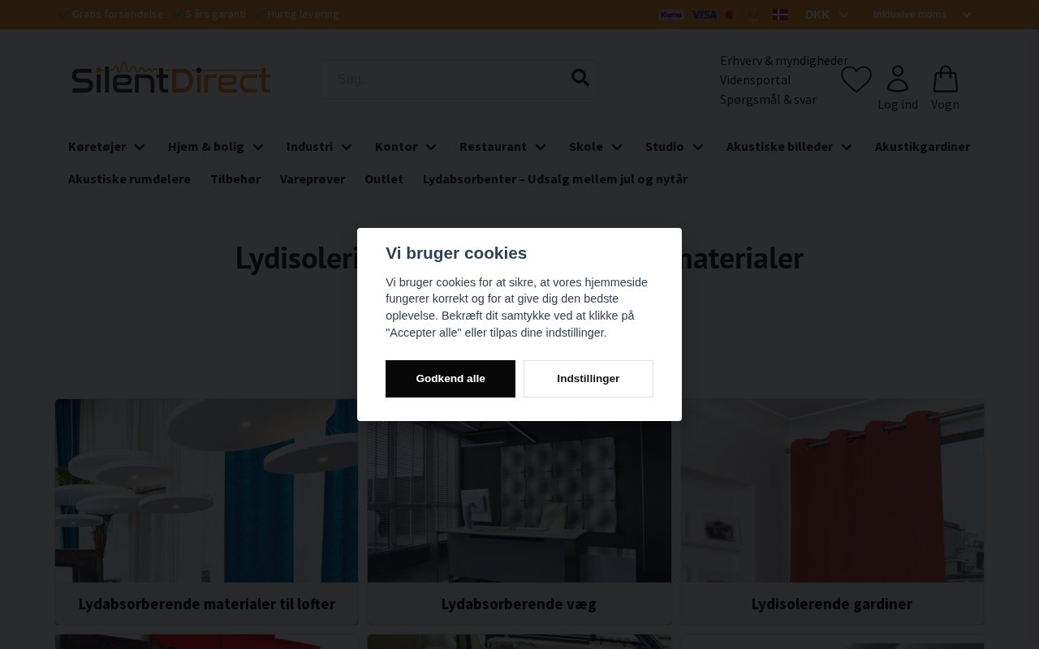Expand the Køretøjer menu chevron
The height and width of the screenshot is (649, 1039).
(x=140, y=147)
